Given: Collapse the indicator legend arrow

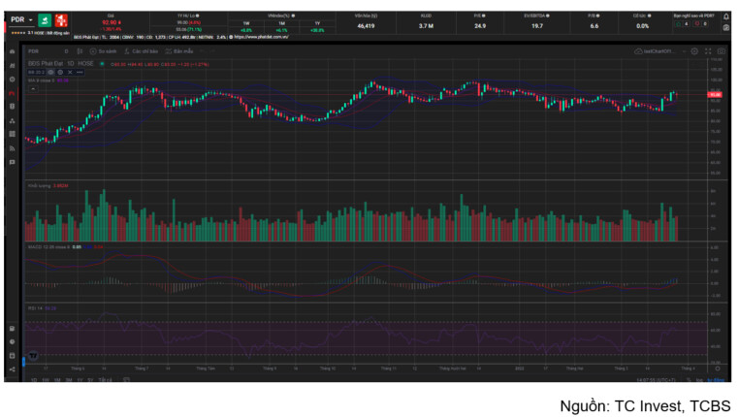Looking at the screenshot, I should pyautogui.click(x=31, y=87).
